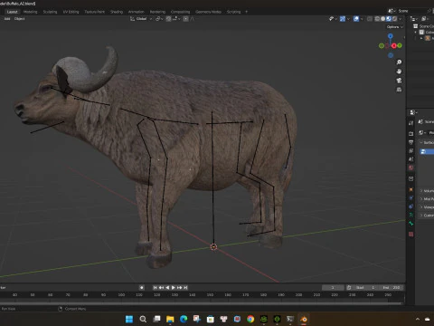This screenshot has width=434, height=326.
Task: Open the View Layer properties tab
Action: [411, 150]
